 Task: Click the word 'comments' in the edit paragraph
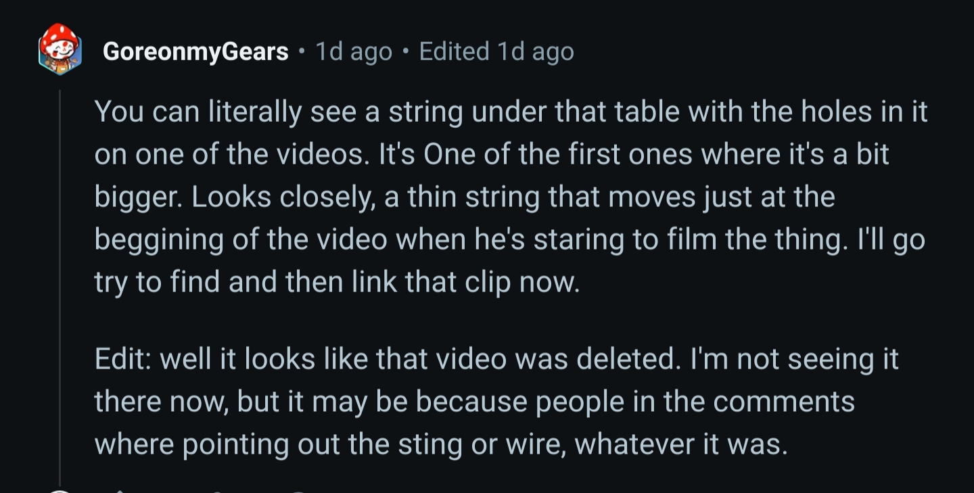pos(784,403)
